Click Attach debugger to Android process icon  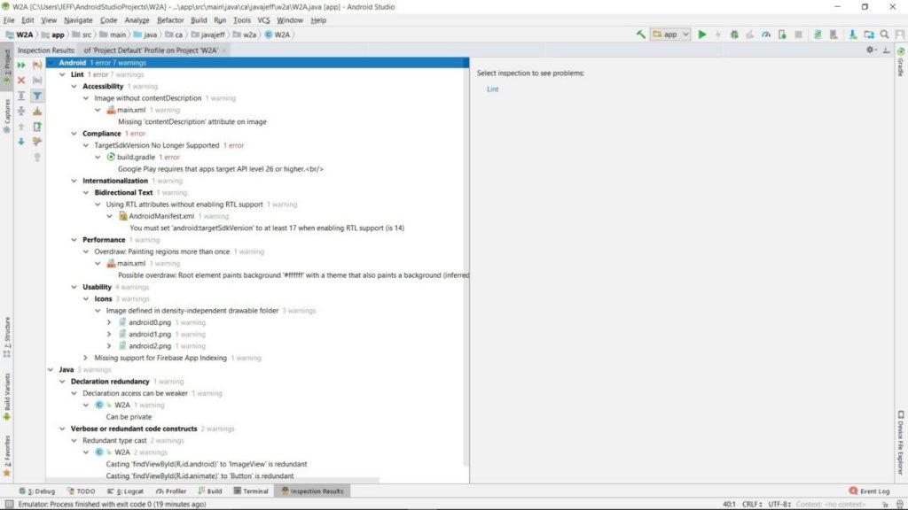782,35
